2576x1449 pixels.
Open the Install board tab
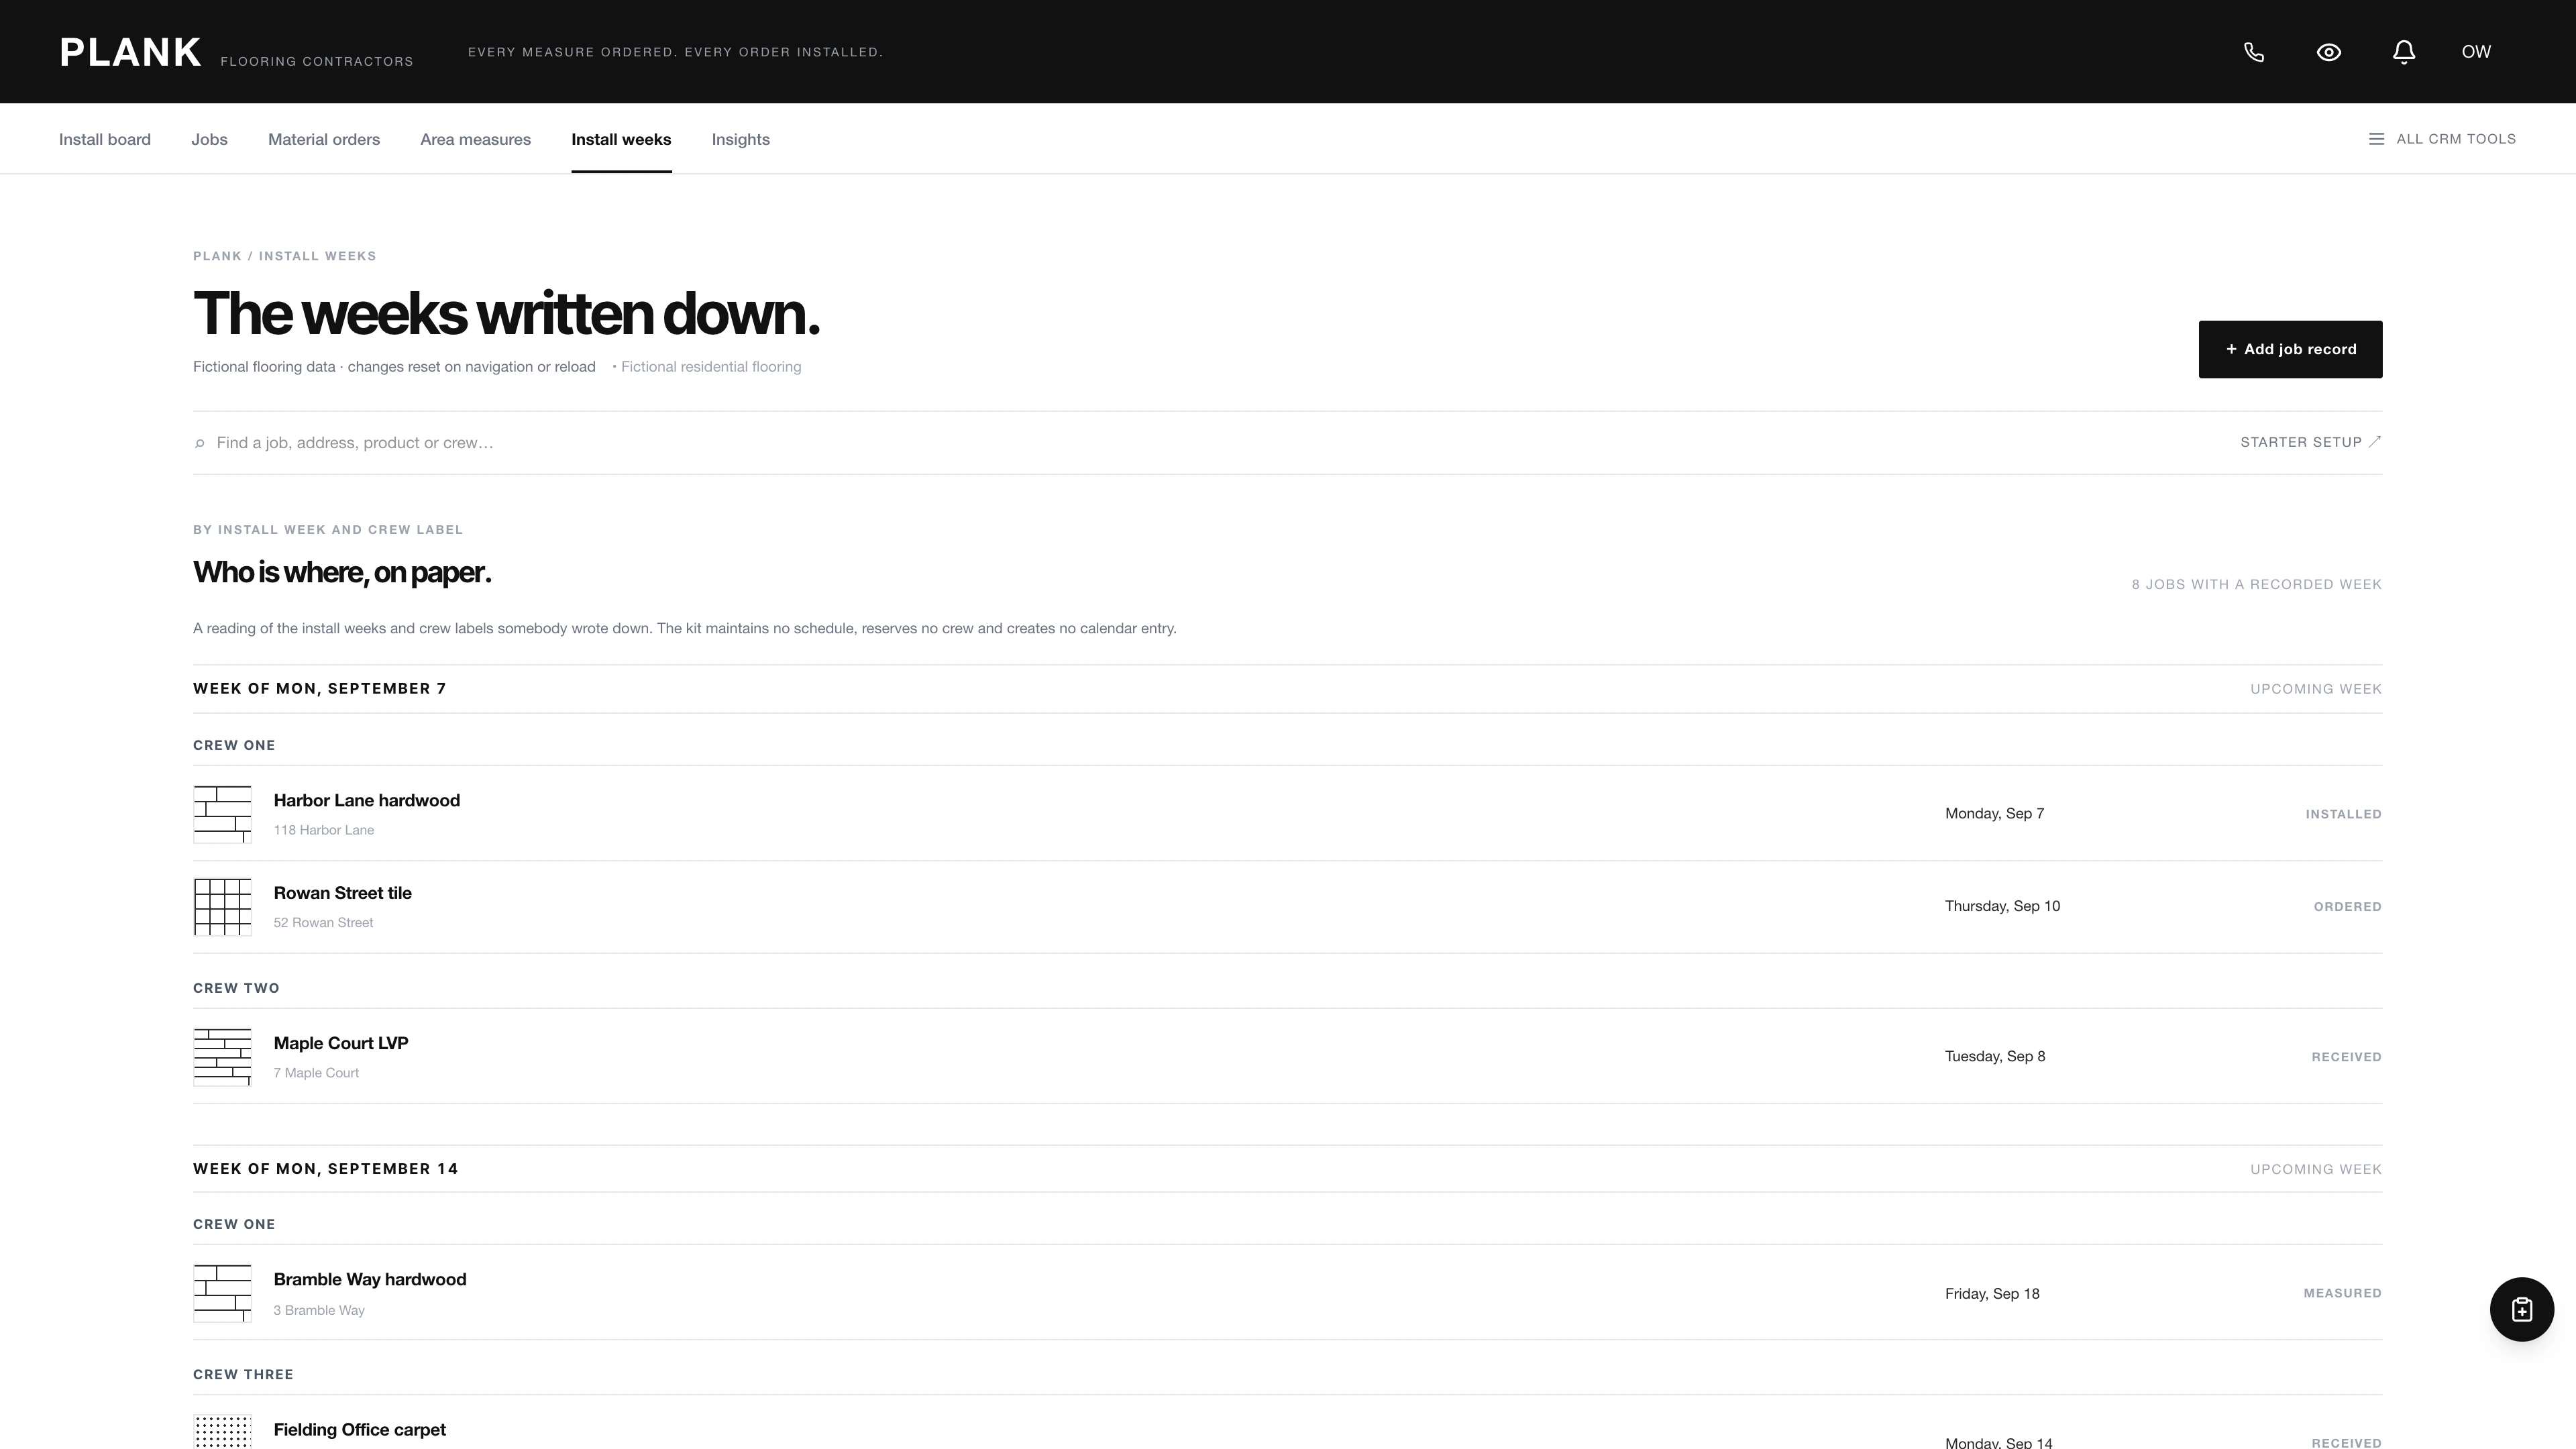(105, 139)
